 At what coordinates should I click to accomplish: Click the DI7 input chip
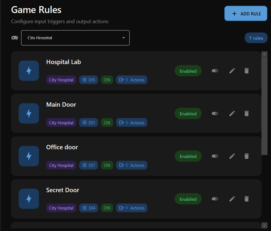(x=89, y=165)
